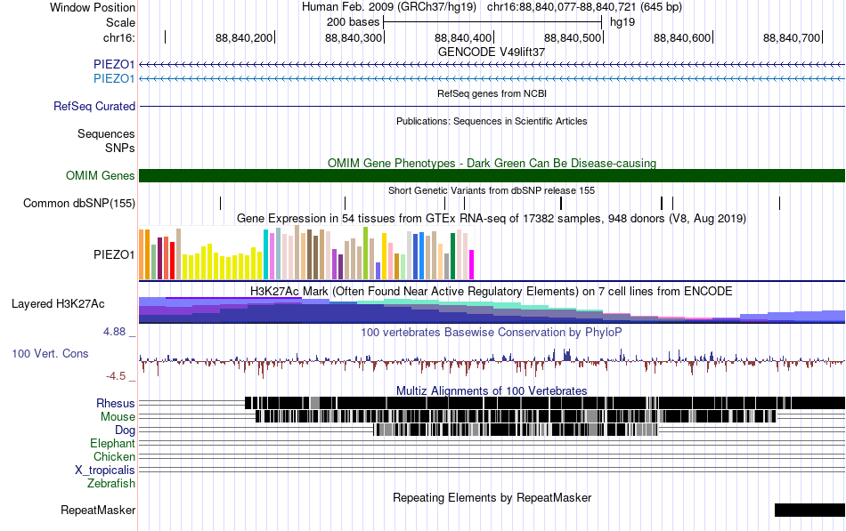The width and height of the screenshot is (846, 531).
Task: Open the Repeating Elements by RepeatMasker title
Action: (x=492, y=497)
